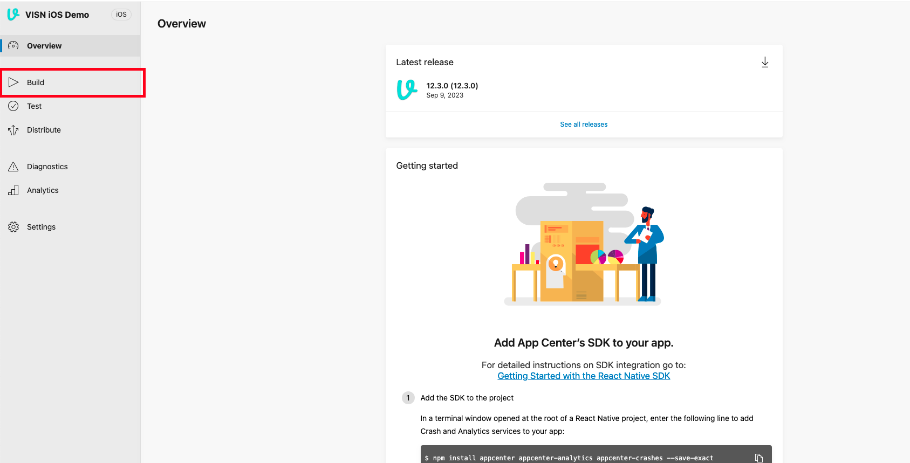Click the step 1 Add the SDK text

[467, 398]
